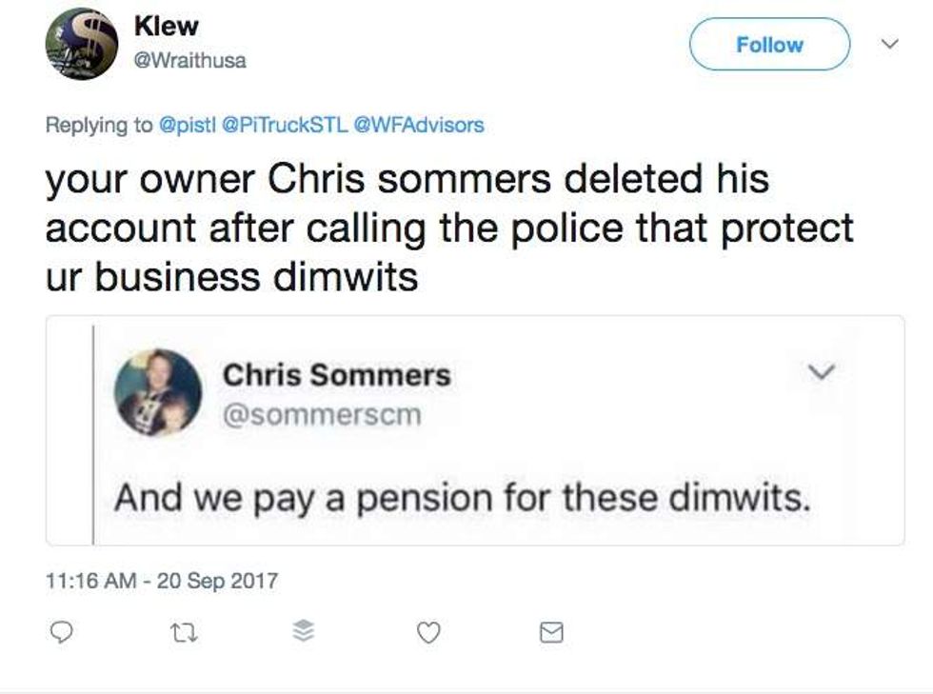Expand the chevron menu beside Follow

[889, 44]
